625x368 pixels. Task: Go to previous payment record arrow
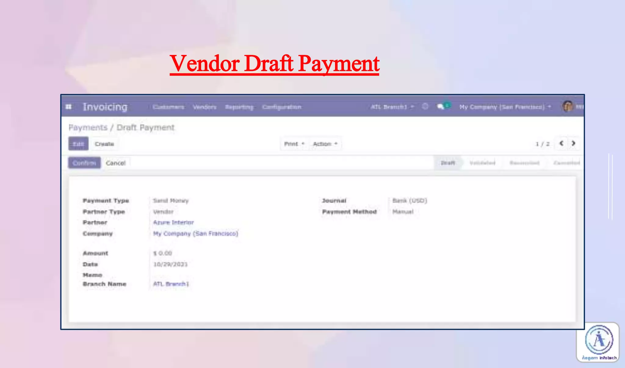click(561, 143)
